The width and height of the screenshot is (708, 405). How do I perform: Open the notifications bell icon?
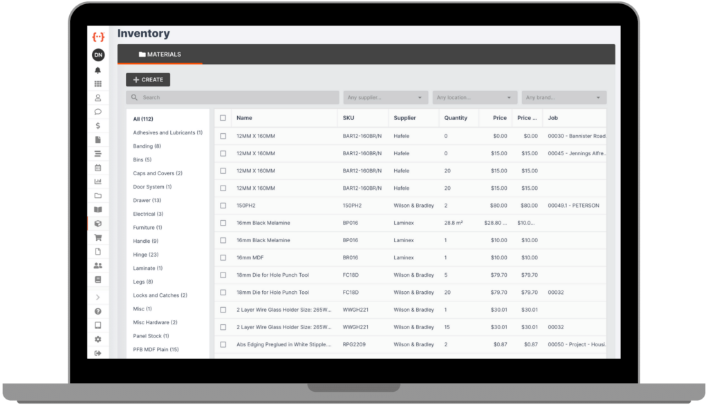coord(98,70)
